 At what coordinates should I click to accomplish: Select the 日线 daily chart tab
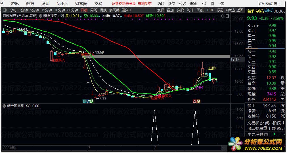84,10
